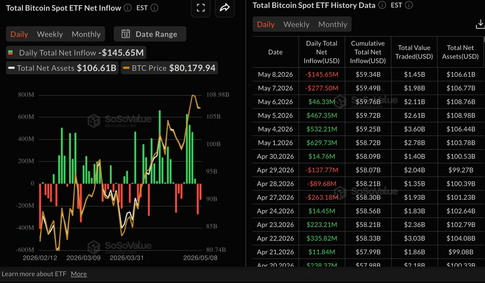Image resolution: width=485 pixels, height=283 pixels.
Task: Toggle BTC Price line visibility
Action: (x=169, y=68)
